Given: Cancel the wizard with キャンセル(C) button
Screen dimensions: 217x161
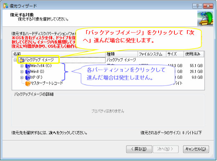Looking at the screenshot, I should tap(196, 149).
